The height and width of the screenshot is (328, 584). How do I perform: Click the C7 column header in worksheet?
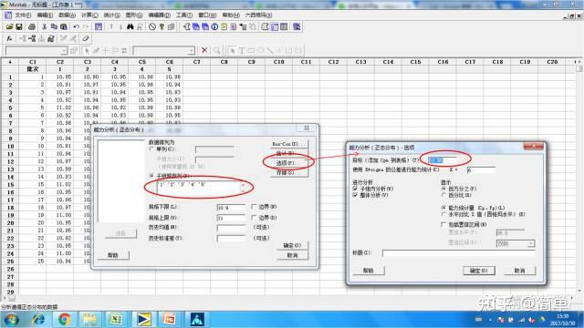click(x=197, y=62)
